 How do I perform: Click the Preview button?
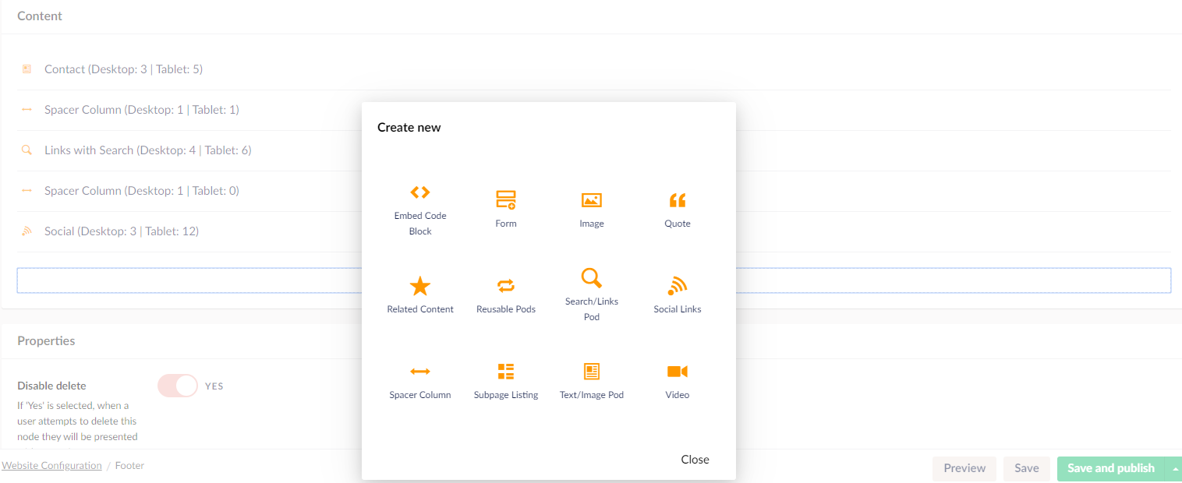pyautogui.click(x=964, y=468)
